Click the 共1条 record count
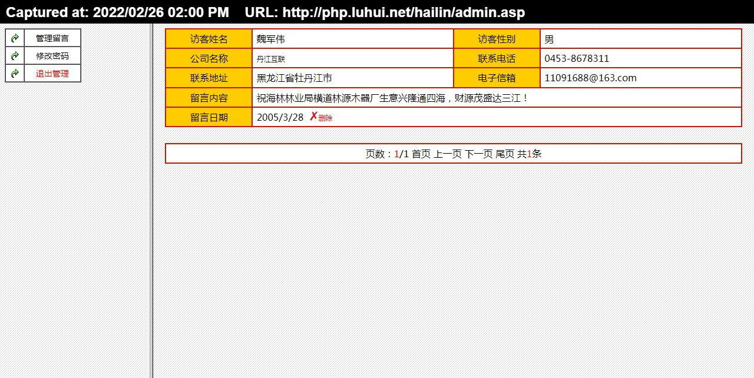The image size is (754, 378). [530, 154]
